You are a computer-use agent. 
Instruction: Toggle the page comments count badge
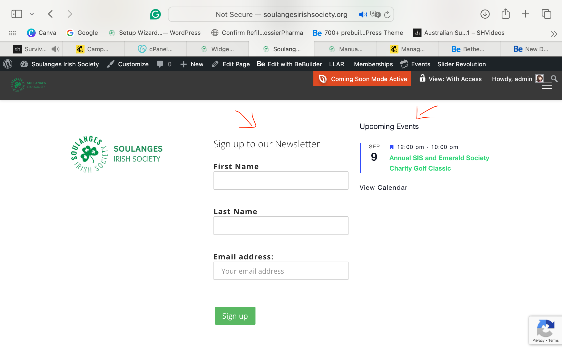tap(165, 64)
